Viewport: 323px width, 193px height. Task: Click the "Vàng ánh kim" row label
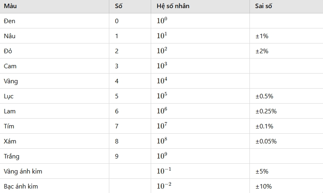(23, 171)
